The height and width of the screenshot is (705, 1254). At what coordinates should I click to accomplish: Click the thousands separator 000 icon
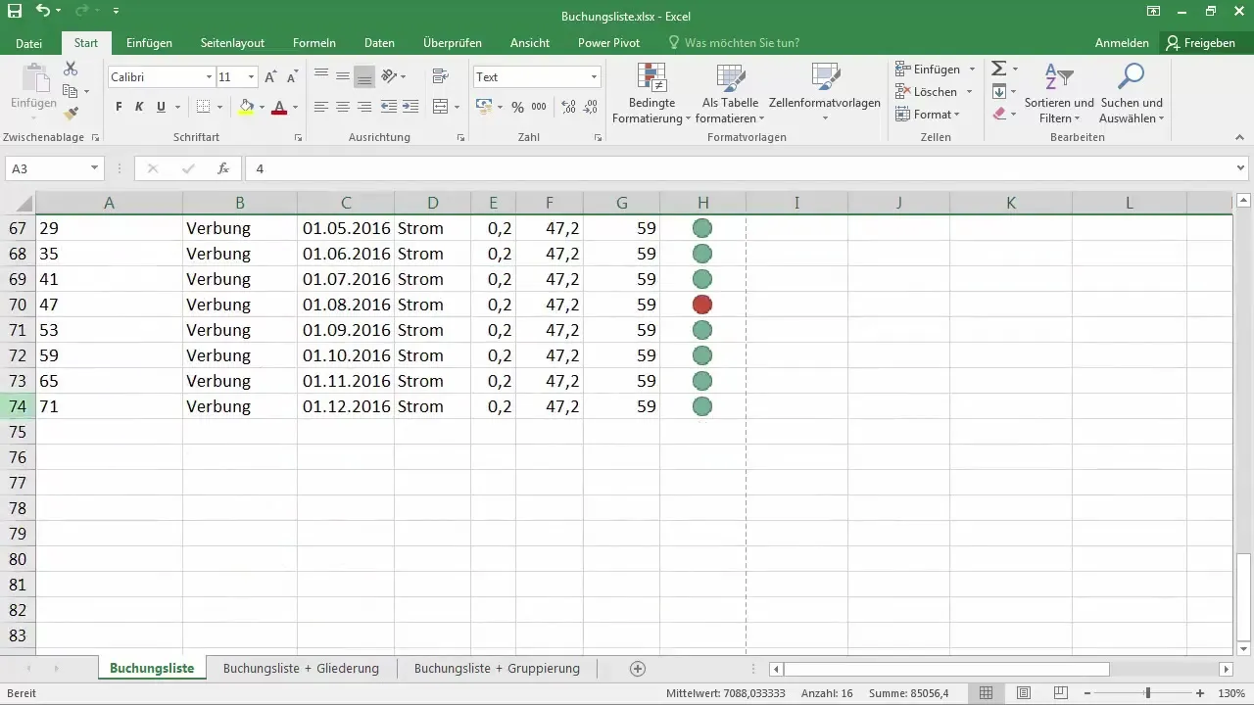click(539, 108)
